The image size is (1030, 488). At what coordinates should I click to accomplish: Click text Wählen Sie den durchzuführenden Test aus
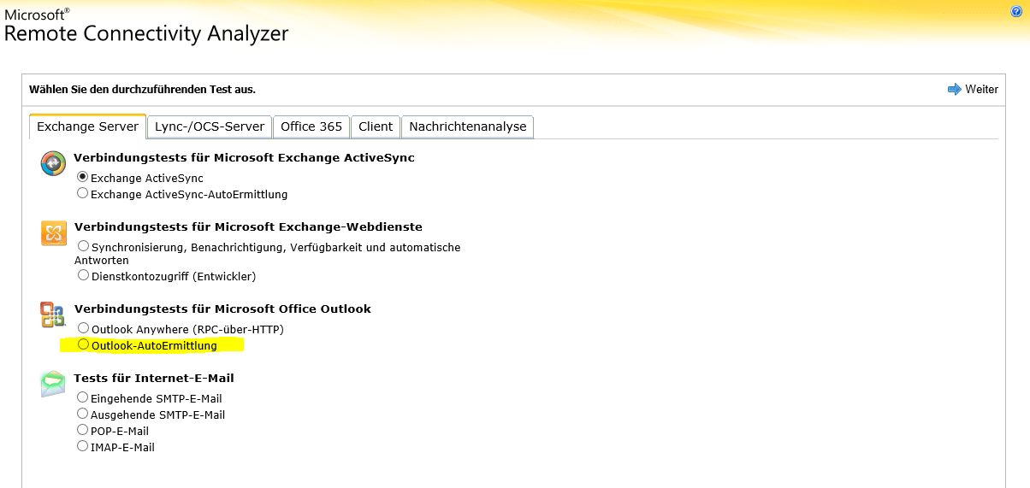142,89
